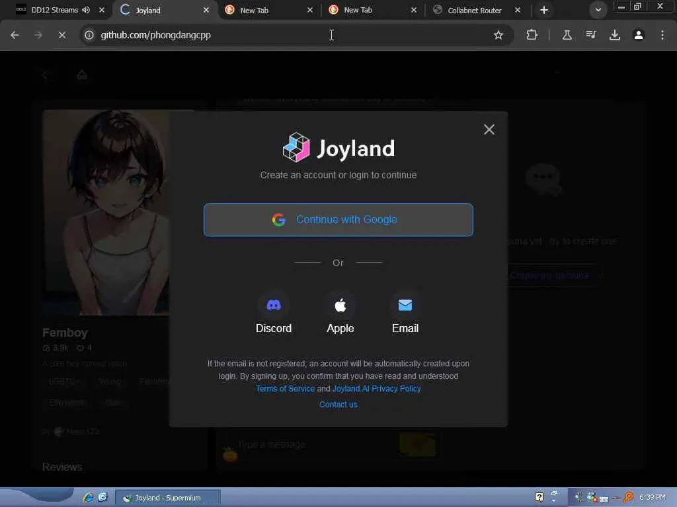Screen dimensions: 677x507
Task: Open the media controls toolbar icon
Action: point(590,35)
